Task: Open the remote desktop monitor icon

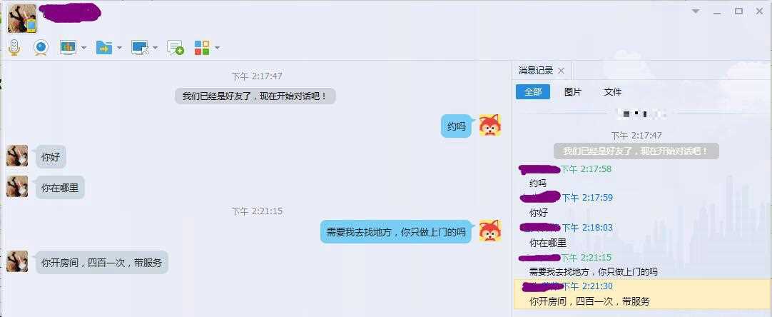Action: click(x=141, y=47)
